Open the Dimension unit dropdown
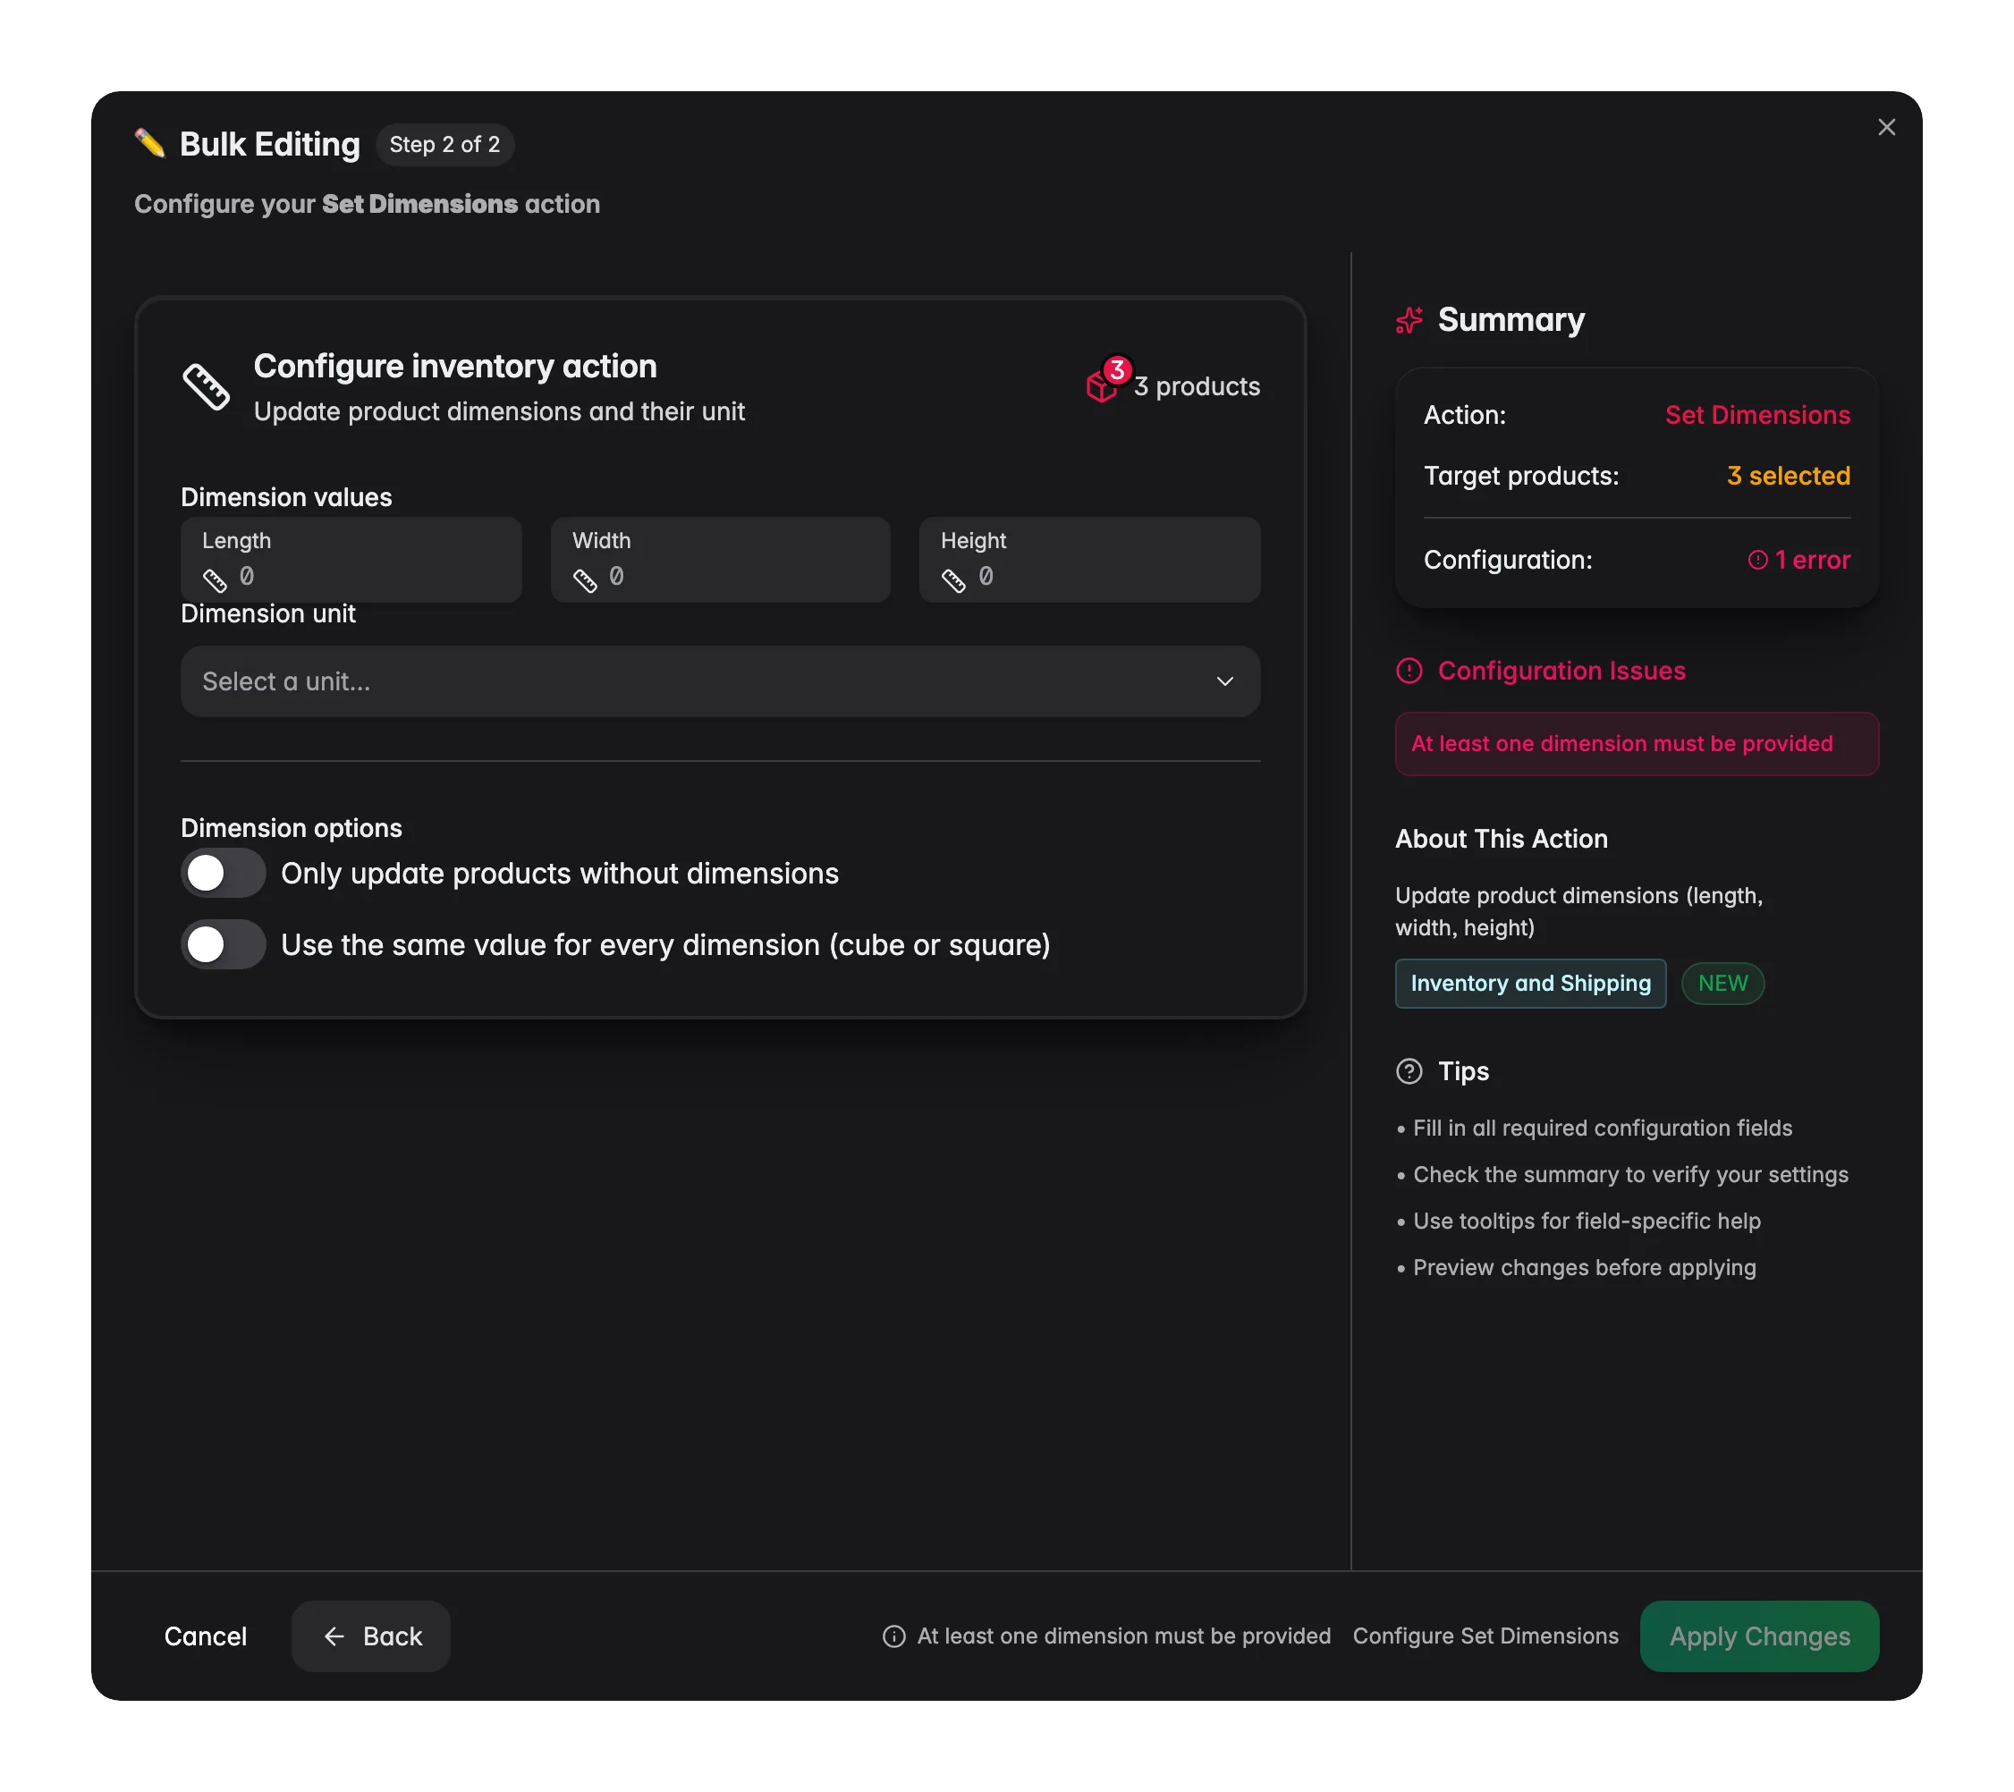Screen dimensions: 2014x1792 click(720, 681)
